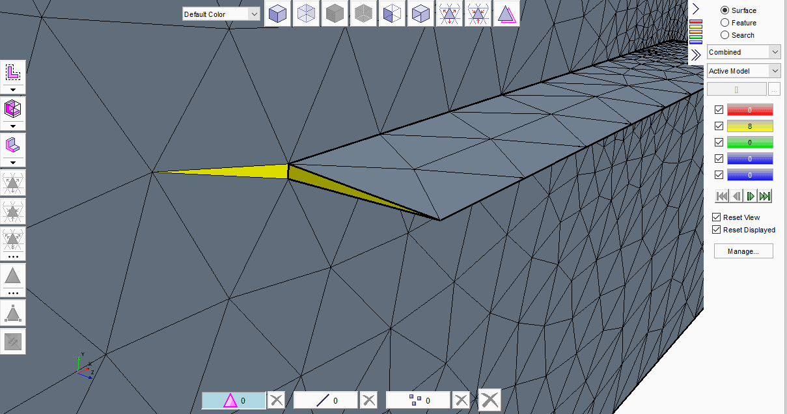787x414 pixels.
Task: Jump to the last error
Action: coord(765,196)
